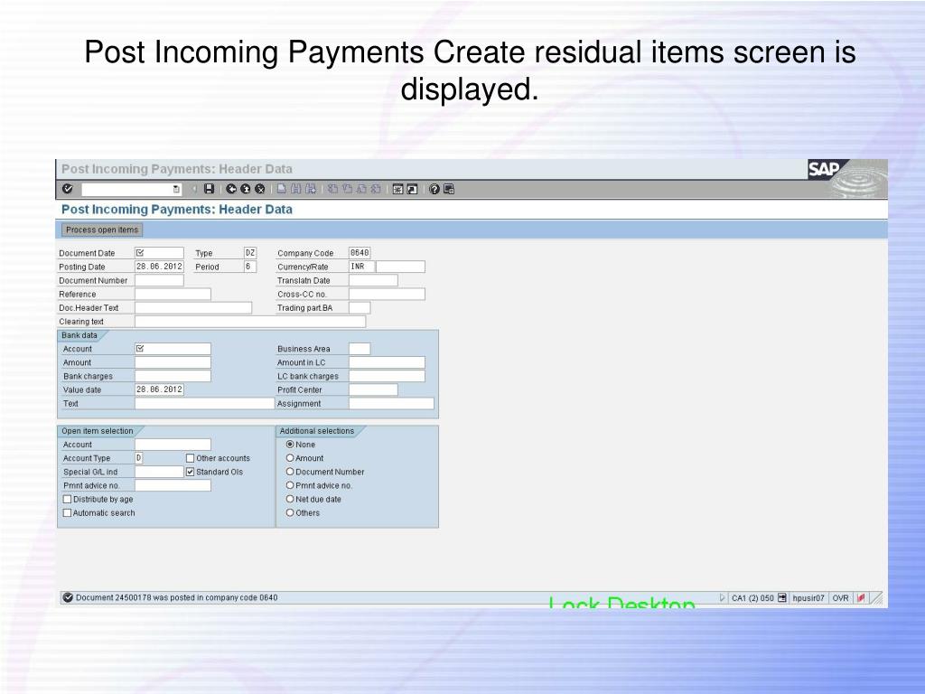Screen dimensions: 925x694
Task: Click the Exit up-arrow icon
Action: tap(246, 189)
